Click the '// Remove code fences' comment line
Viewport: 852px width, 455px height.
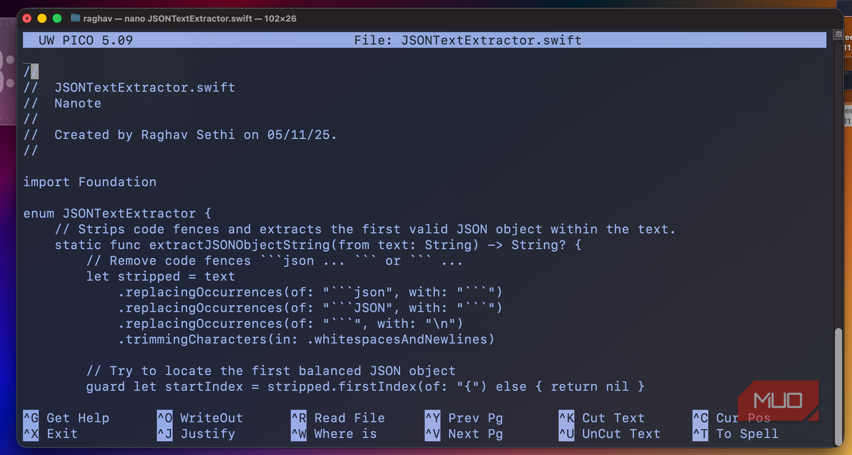pyautogui.click(x=275, y=261)
